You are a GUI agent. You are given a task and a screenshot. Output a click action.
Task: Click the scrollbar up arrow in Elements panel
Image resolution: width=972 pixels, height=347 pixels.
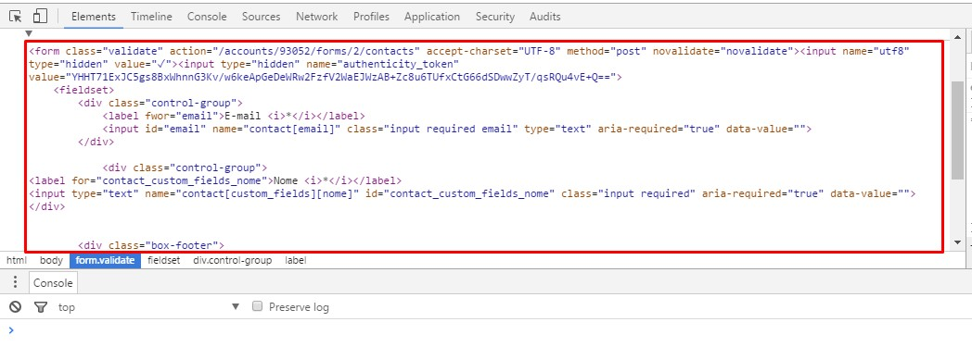click(958, 36)
